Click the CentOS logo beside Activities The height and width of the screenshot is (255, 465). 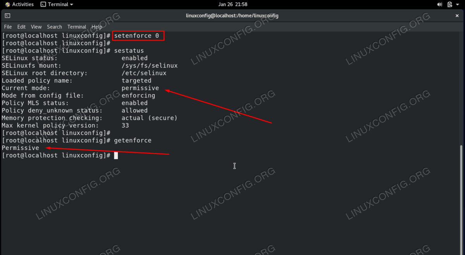pos(7,5)
